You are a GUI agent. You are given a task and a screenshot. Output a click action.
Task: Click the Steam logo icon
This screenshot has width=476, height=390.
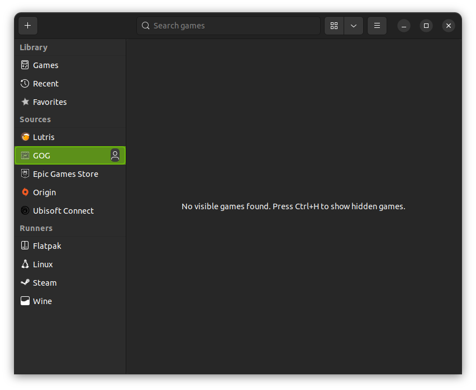point(25,282)
